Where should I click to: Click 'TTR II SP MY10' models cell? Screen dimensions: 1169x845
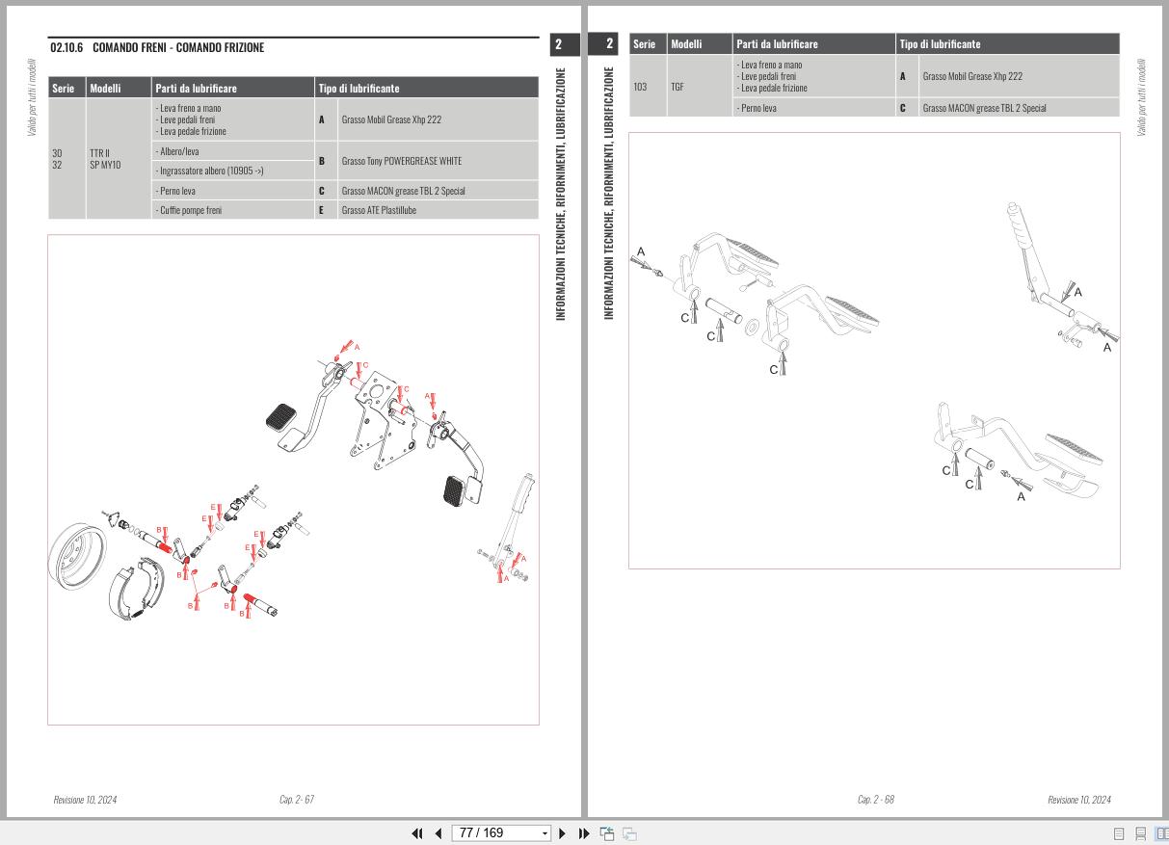point(119,158)
